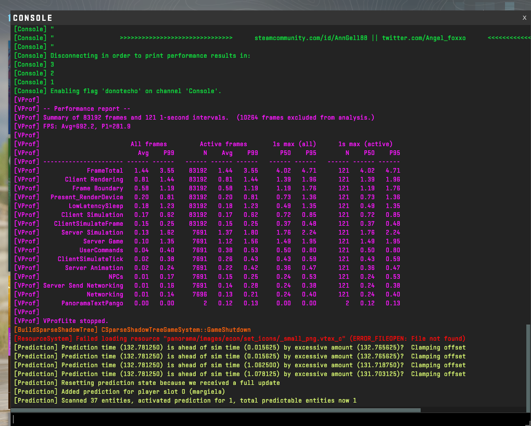Image resolution: width=531 pixels, height=426 pixels.
Task: Click the 'ClientSimulateTick' row label
Action: point(91,259)
